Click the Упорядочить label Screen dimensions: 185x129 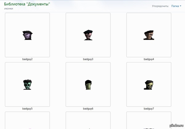click(x=160, y=6)
